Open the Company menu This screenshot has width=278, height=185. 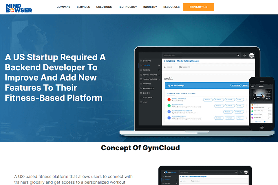(63, 7)
